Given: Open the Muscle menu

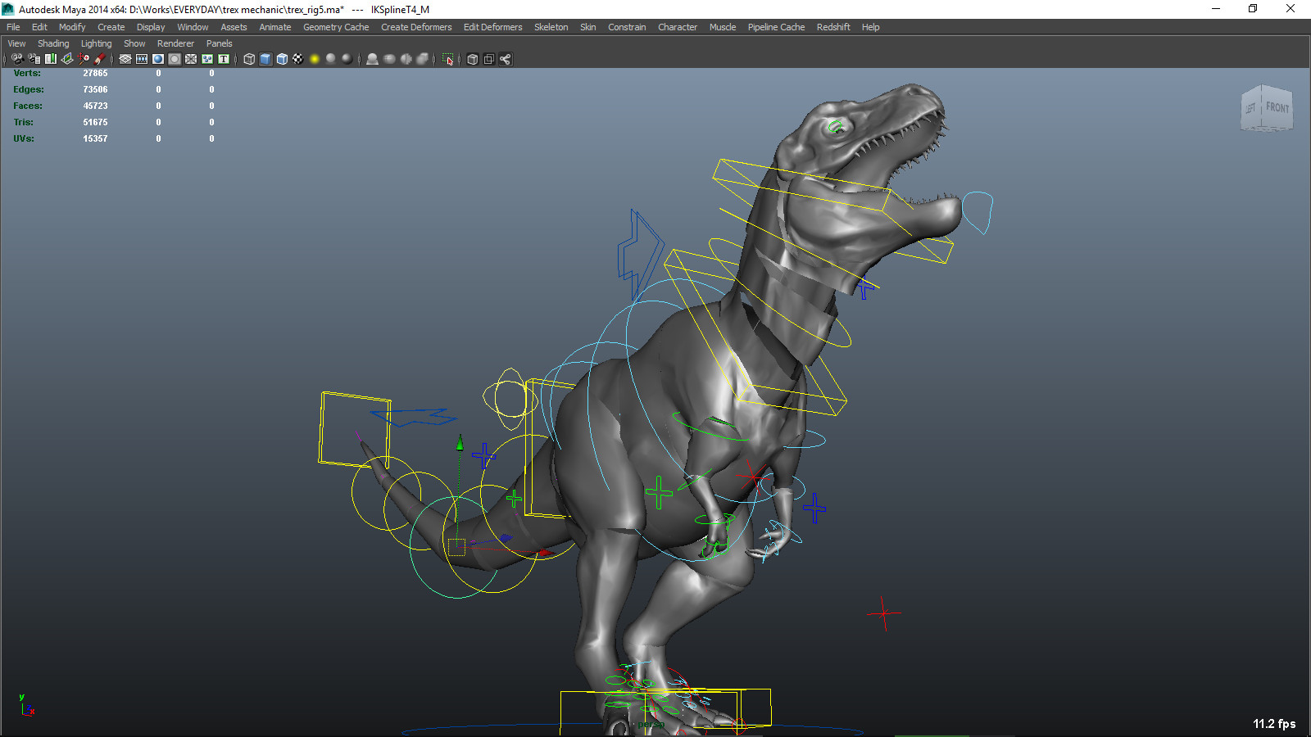Looking at the screenshot, I should click(722, 26).
